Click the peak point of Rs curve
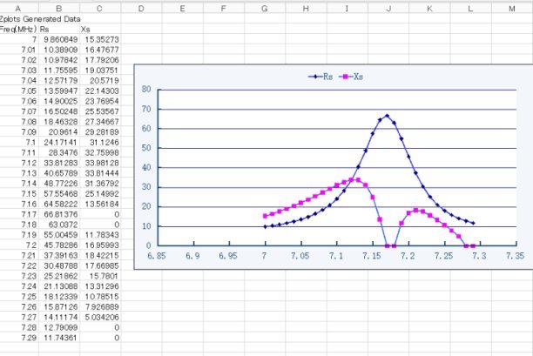The height and width of the screenshot is (356, 533). coord(388,116)
